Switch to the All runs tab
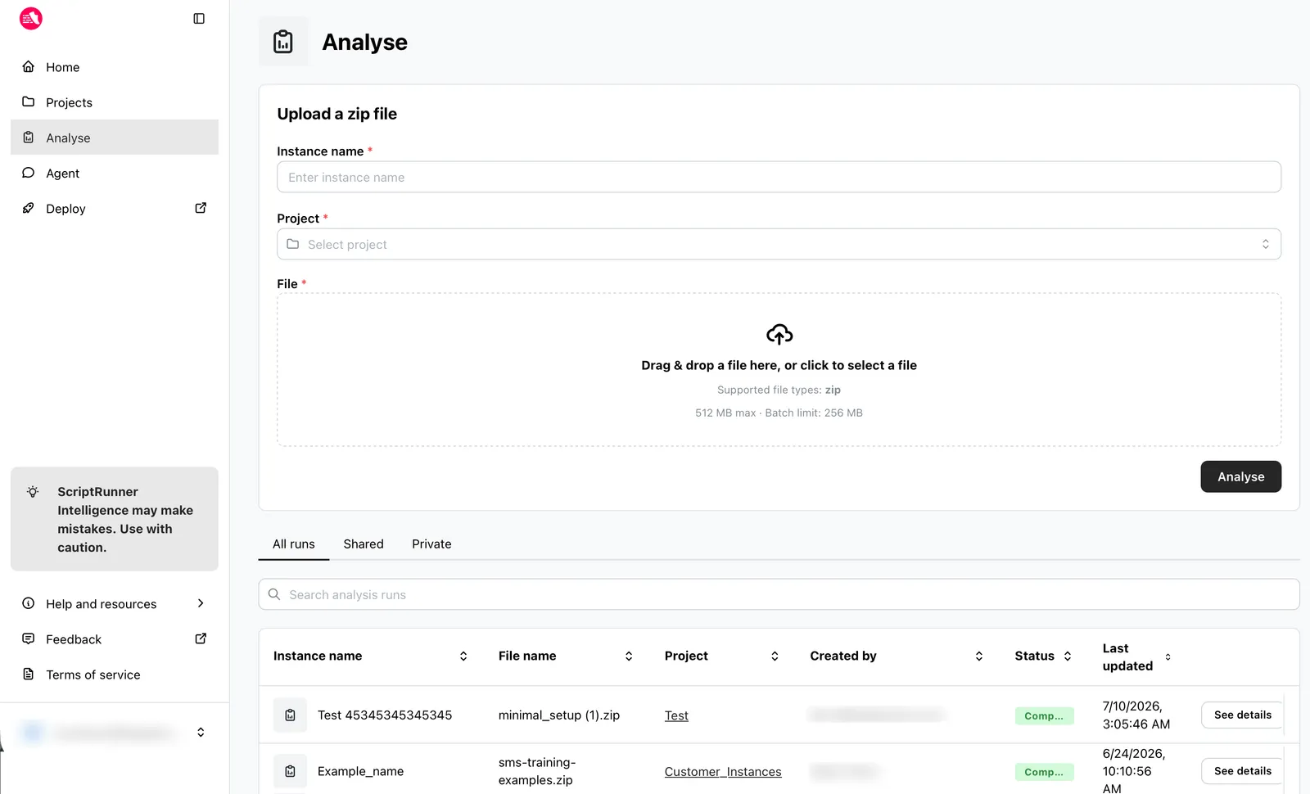Screen dimensions: 1310x794 pyautogui.click(x=294, y=544)
